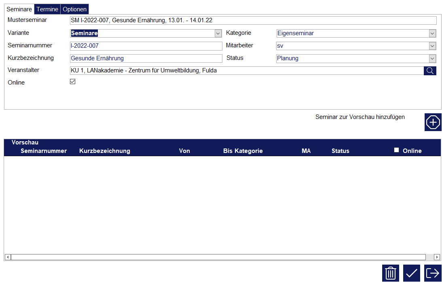Click into the Kurzbezeichnung text field

tap(146, 59)
